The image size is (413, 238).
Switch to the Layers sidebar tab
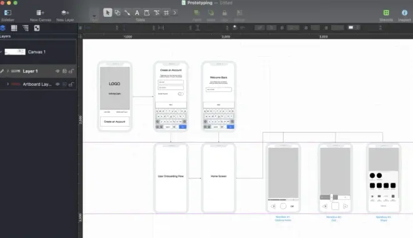coord(3,28)
